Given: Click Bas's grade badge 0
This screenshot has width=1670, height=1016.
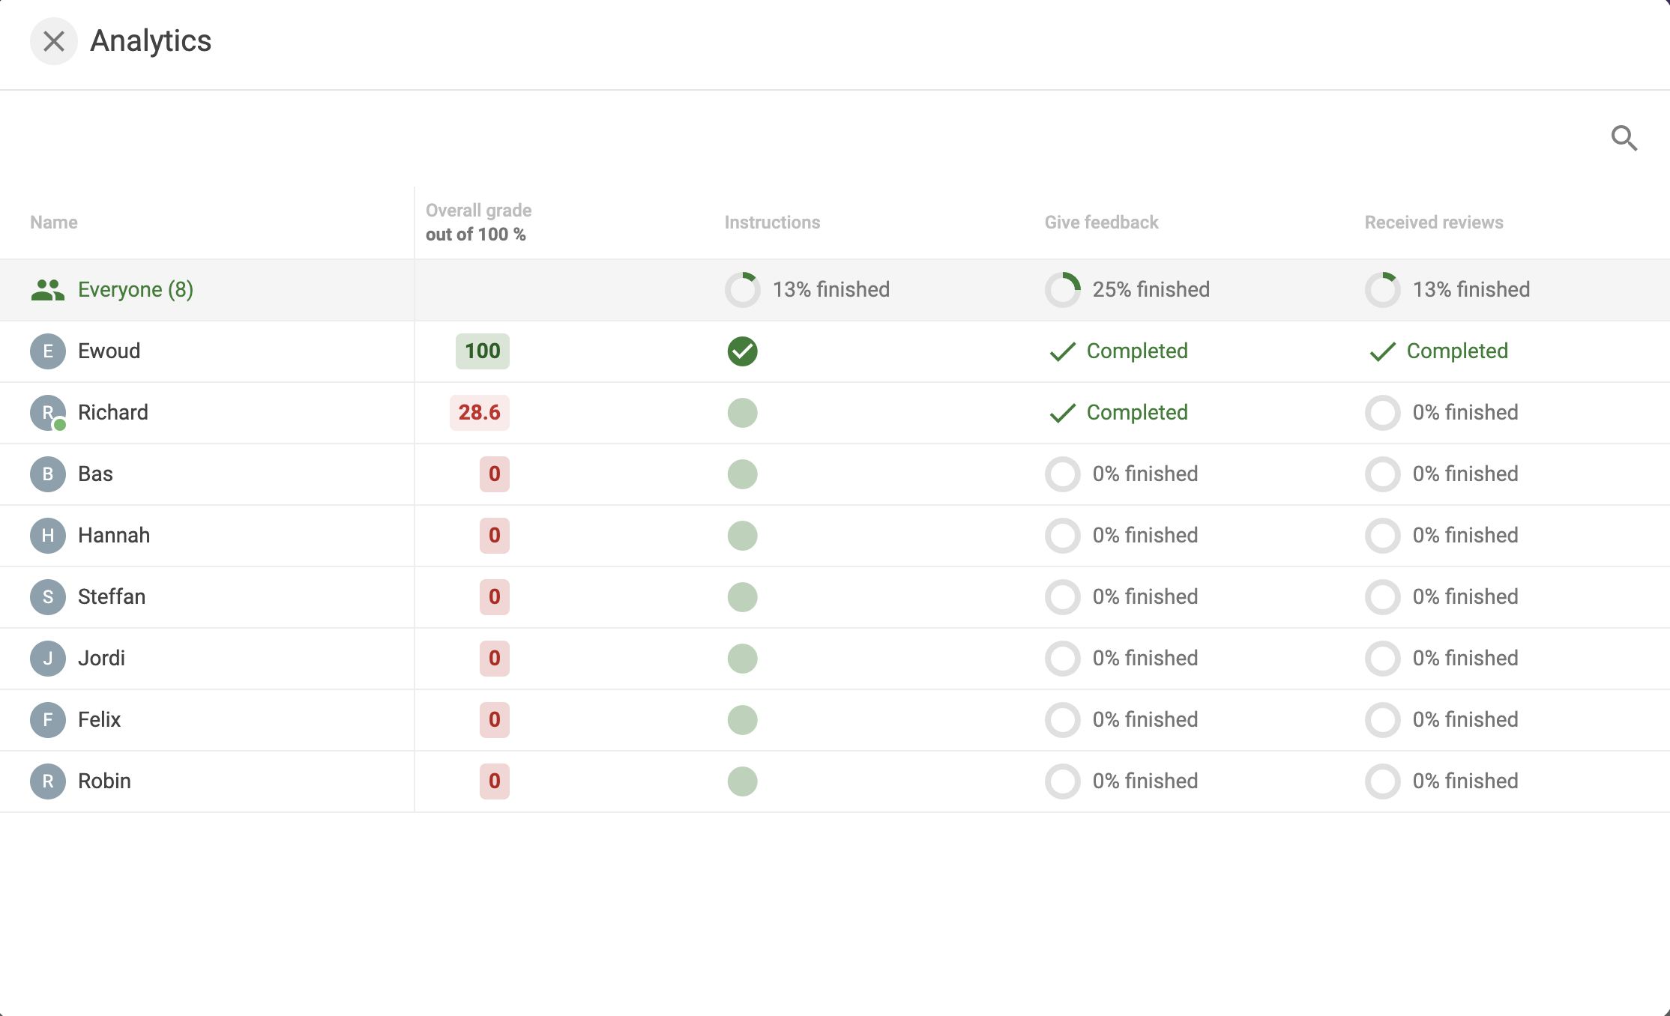Looking at the screenshot, I should tap(495, 474).
